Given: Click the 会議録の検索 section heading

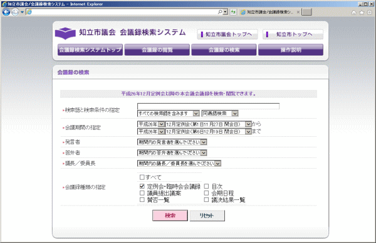Looking at the screenshot, I should click(x=73, y=72).
